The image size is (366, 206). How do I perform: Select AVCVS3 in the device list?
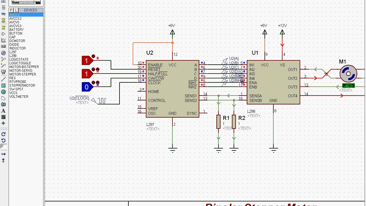(x=26, y=26)
